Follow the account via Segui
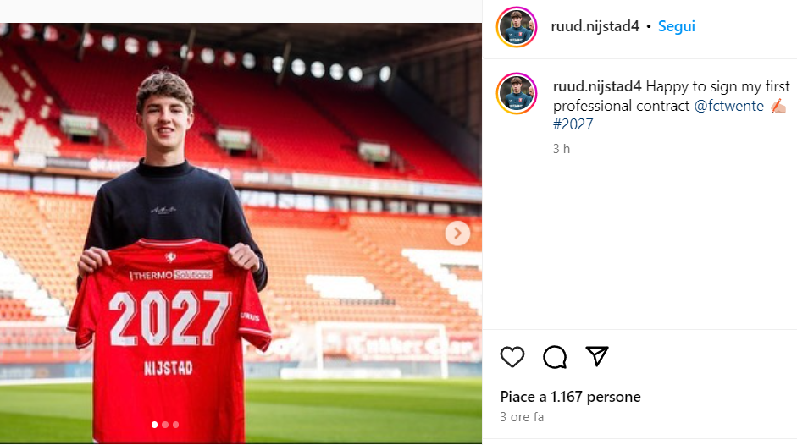This screenshot has height=445, width=797. tap(676, 26)
